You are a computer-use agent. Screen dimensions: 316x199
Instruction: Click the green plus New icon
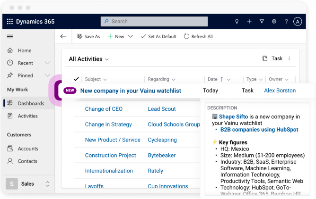pyautogui.click(x=110, y=36)
